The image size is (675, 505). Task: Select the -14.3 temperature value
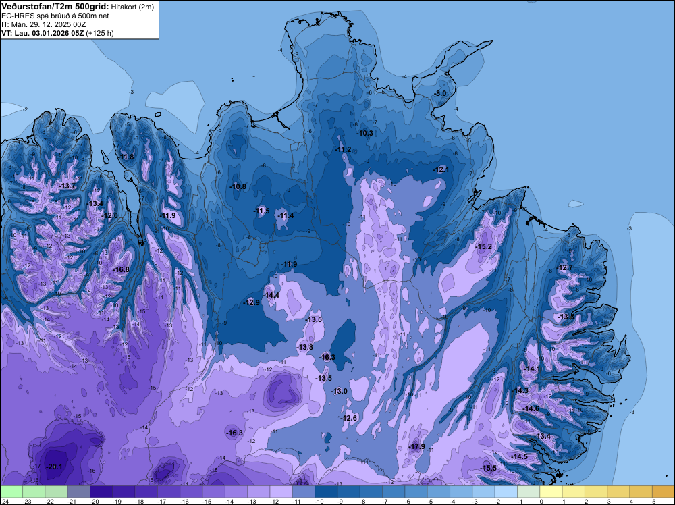click(520, 390)
